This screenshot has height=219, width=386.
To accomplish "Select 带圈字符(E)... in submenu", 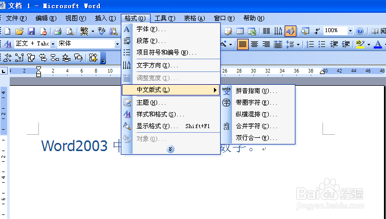I will coord(258,103).
